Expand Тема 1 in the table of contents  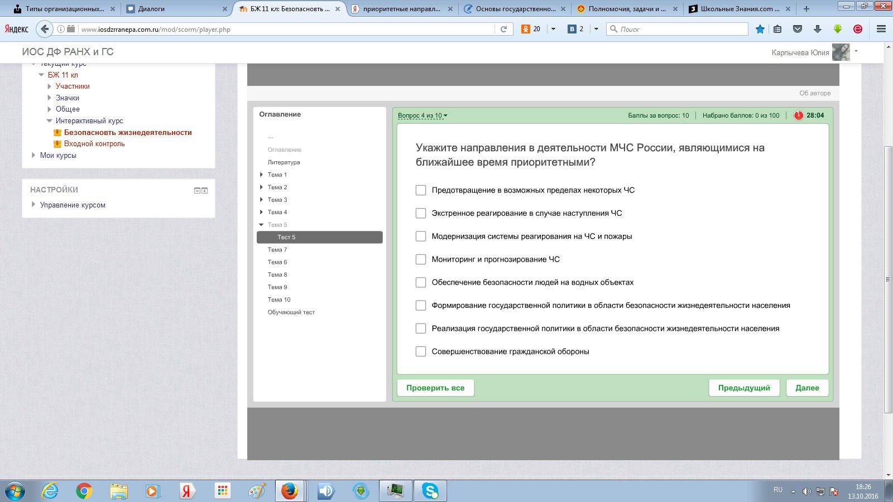(x=262, y=175)
